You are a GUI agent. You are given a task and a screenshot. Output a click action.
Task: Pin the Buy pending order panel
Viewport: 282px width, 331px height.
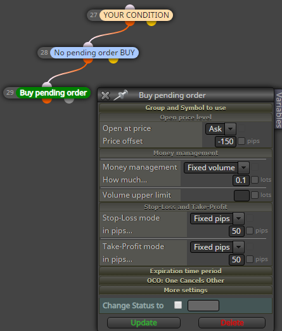121,95
